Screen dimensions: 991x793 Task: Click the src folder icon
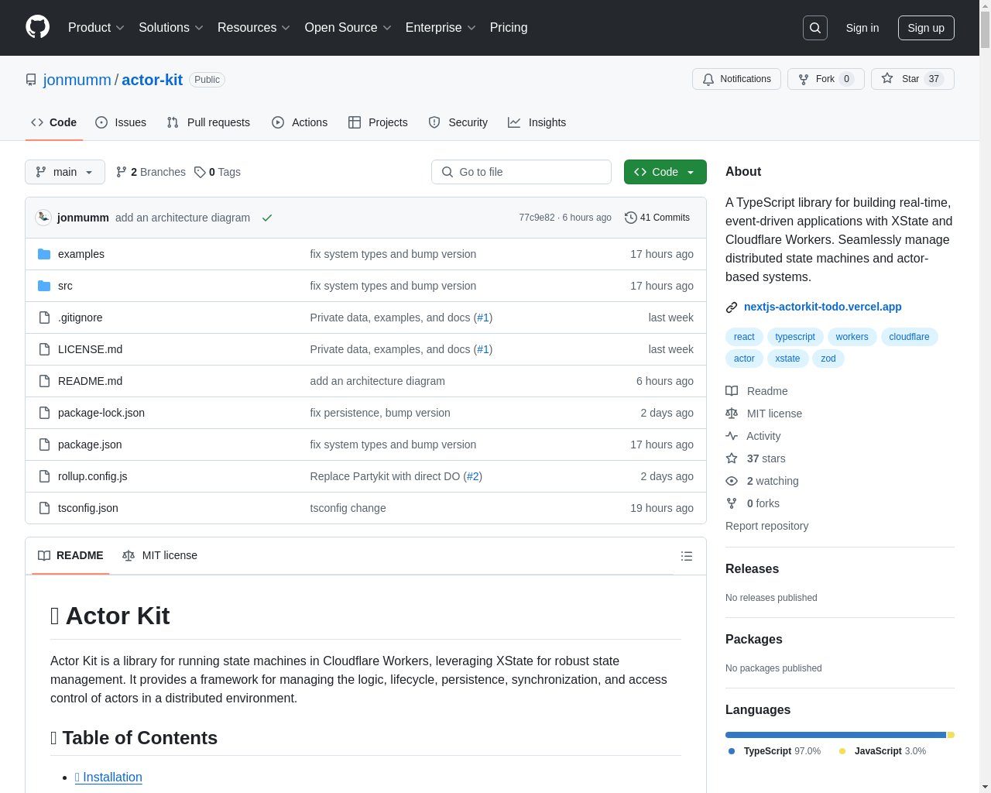pyautogui.click(x=44, y=286)
